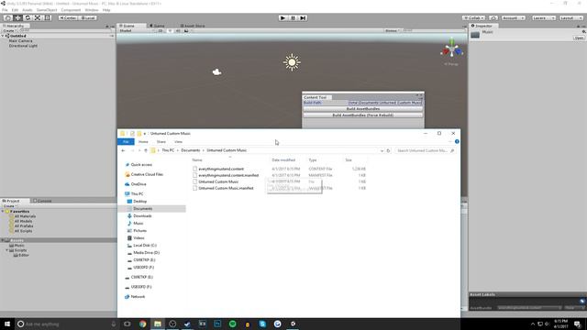Open the Component menu
The image size is (587, 330).
pyautogui.click(x=71, y=10)
